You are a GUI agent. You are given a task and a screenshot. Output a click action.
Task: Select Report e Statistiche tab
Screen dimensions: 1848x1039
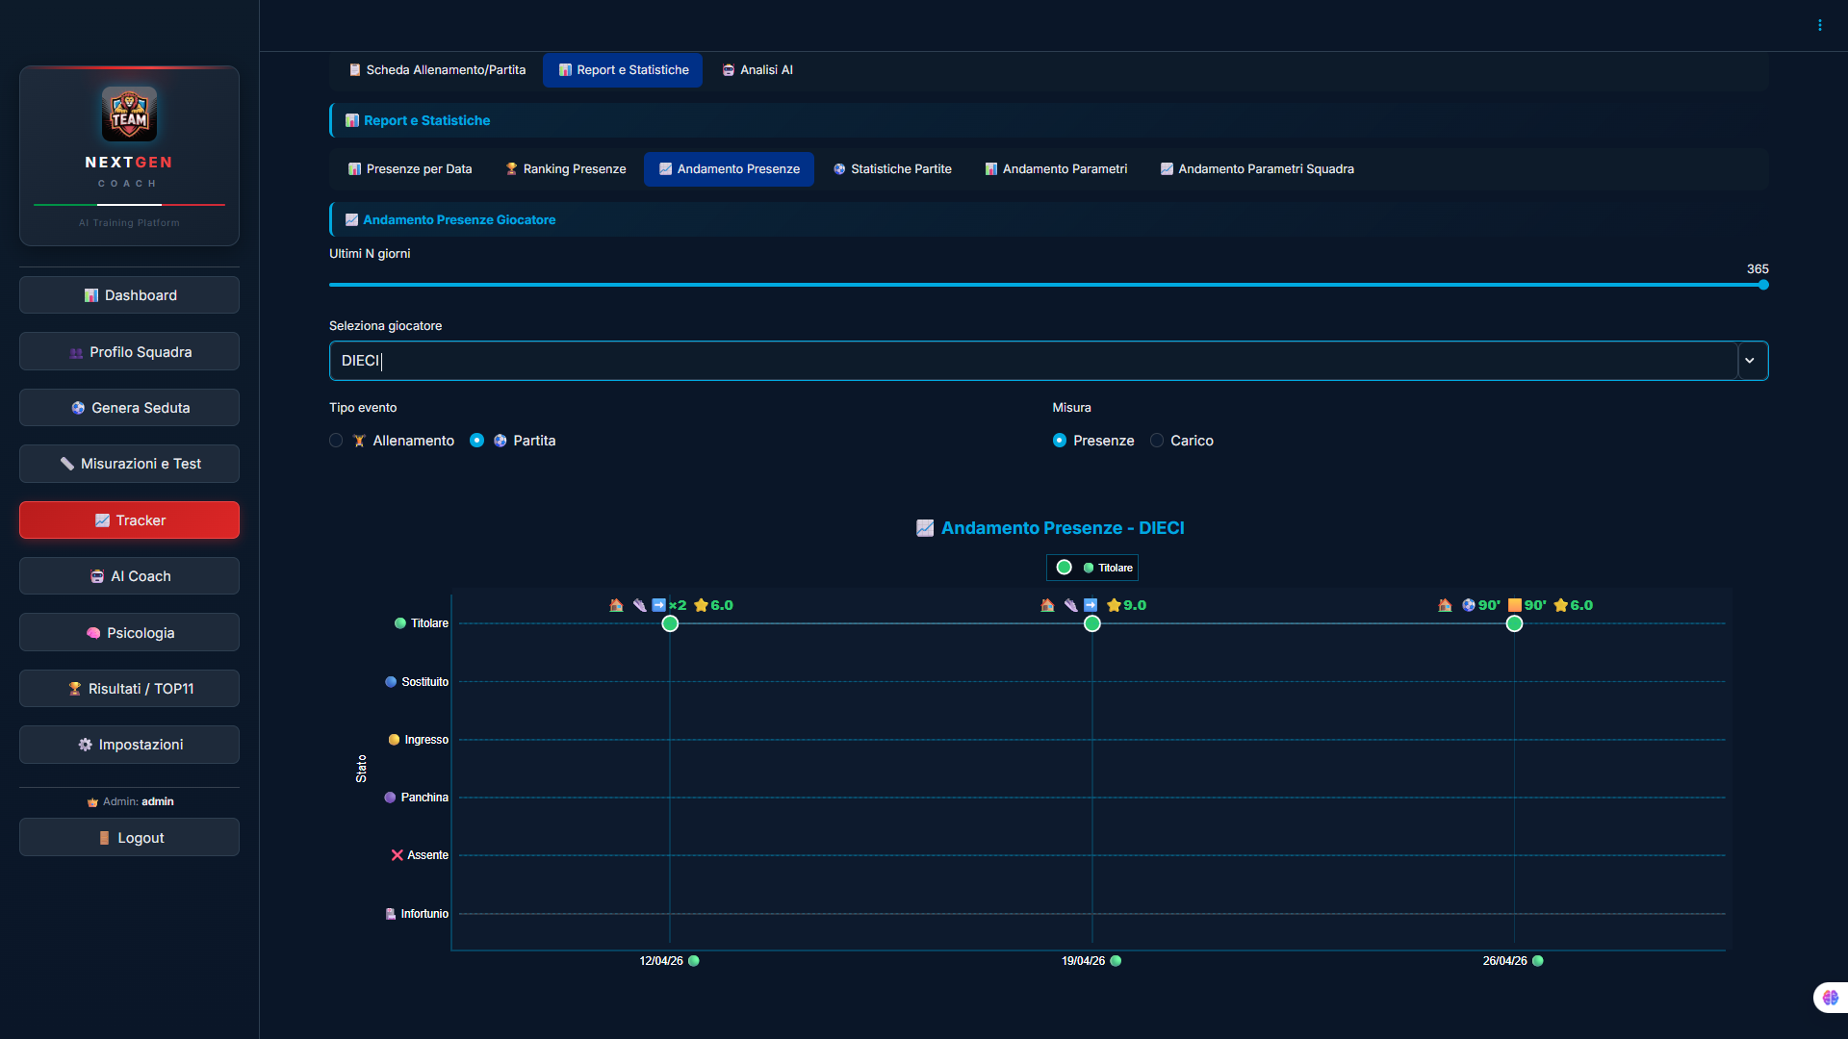tap(623, 70)
